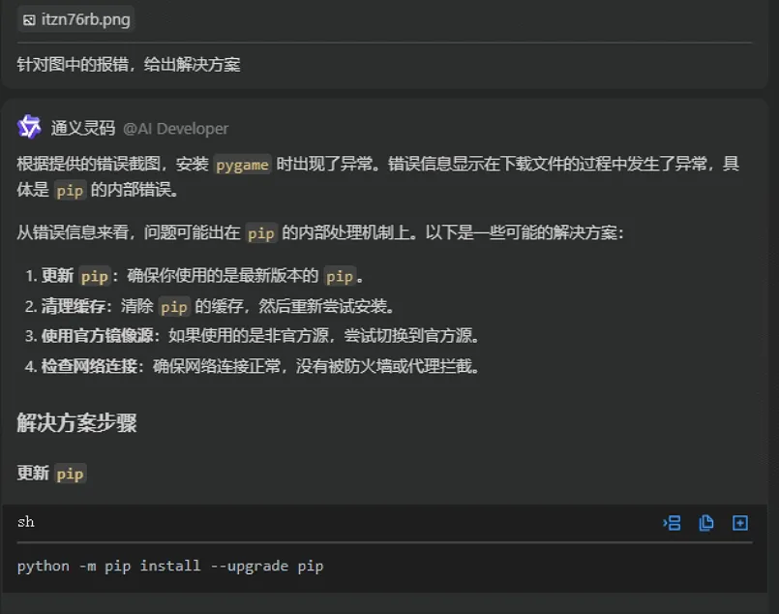
Task: Click the pip tag after 体是
Action: 70,191
